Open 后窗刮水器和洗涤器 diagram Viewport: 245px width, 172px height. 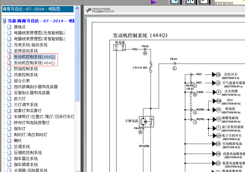[32, 92]
